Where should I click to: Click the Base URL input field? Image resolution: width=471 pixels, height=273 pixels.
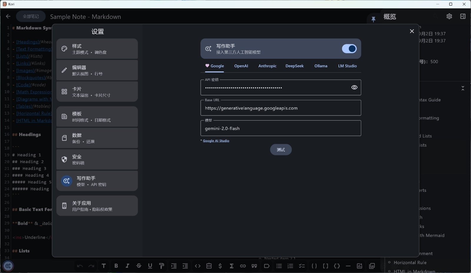[x=281, y=108]
